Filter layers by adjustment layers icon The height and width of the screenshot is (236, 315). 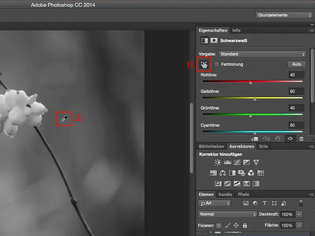click(x=255, y=203)
